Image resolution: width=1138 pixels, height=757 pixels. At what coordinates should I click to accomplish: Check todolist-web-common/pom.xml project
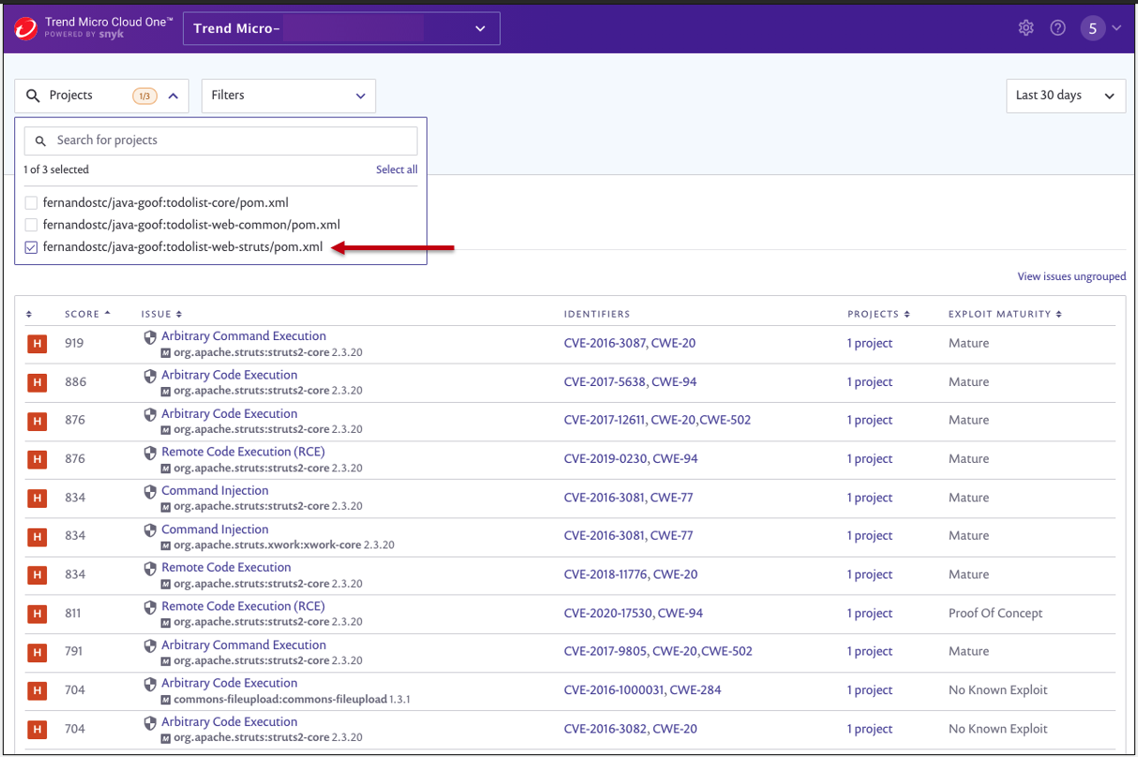pos(31,225)
